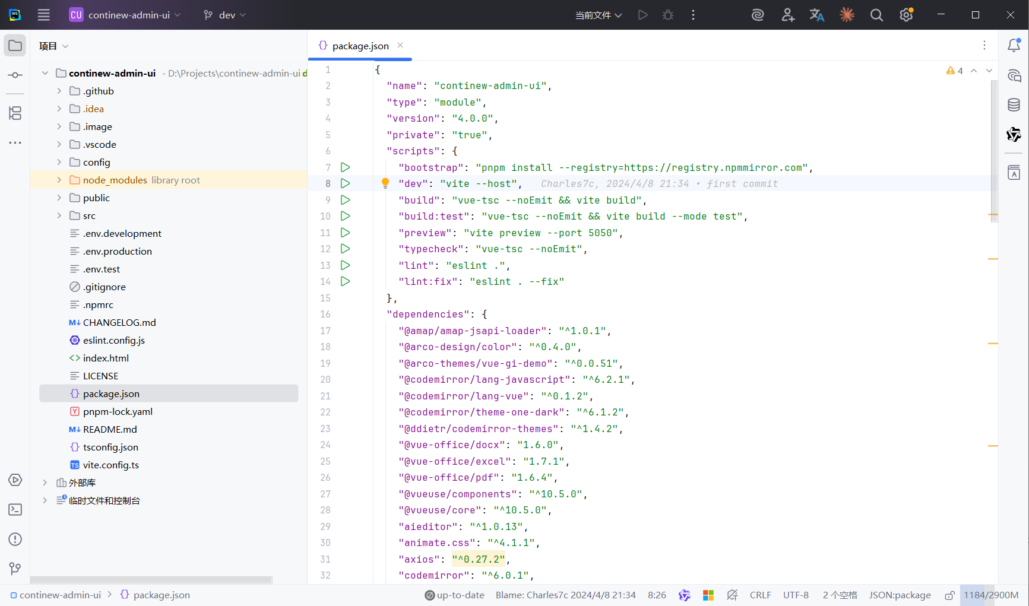Open the Git tool window

tap(15, 569)
